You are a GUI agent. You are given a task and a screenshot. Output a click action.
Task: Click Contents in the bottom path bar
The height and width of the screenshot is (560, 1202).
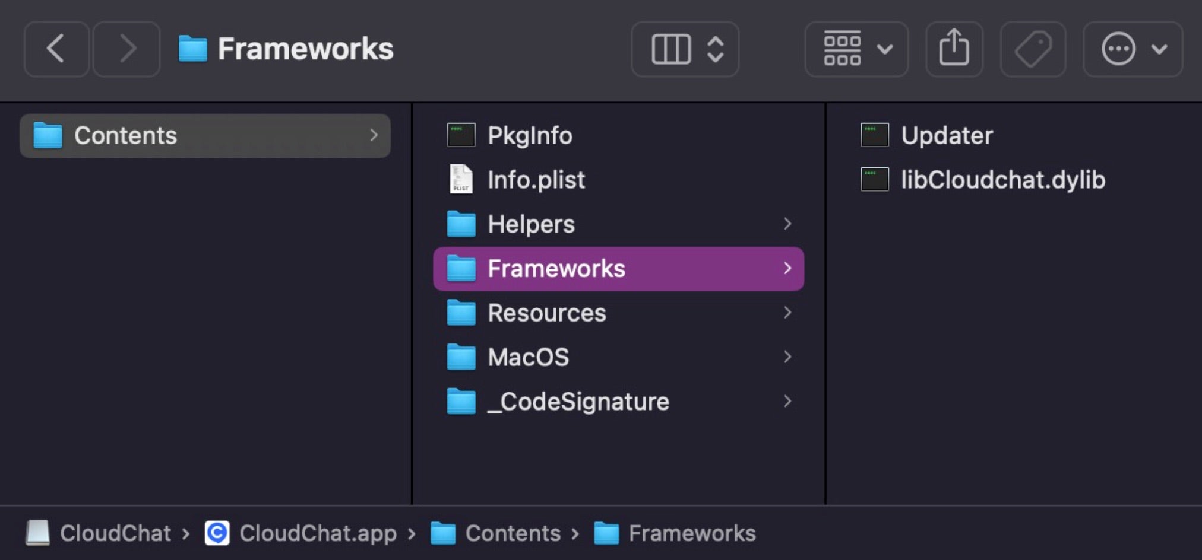pyautogui.click(x=512, y=533)
